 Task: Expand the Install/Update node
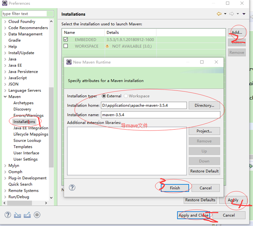[x=5, y=53]
